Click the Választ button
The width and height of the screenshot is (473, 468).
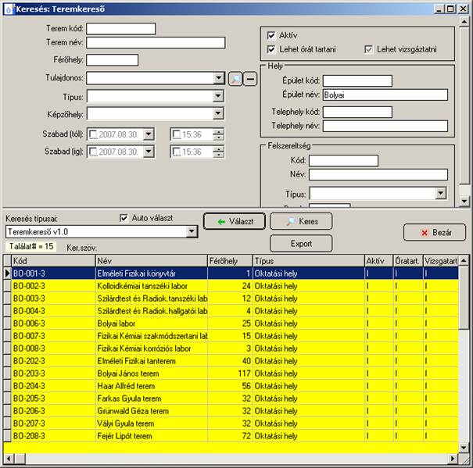235,221
